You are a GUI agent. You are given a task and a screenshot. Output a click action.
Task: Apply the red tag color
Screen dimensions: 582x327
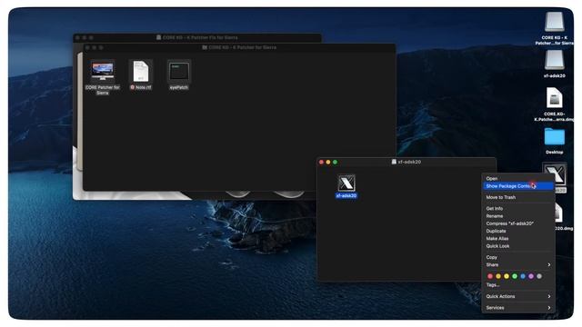tap(490, 276)
